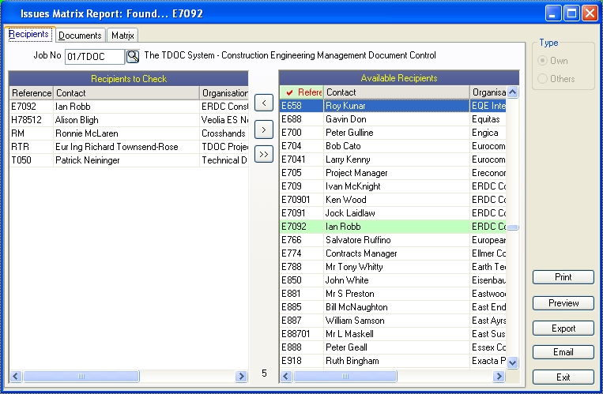
Task: Select the Gavin Don row
Action: coord(393,119)
